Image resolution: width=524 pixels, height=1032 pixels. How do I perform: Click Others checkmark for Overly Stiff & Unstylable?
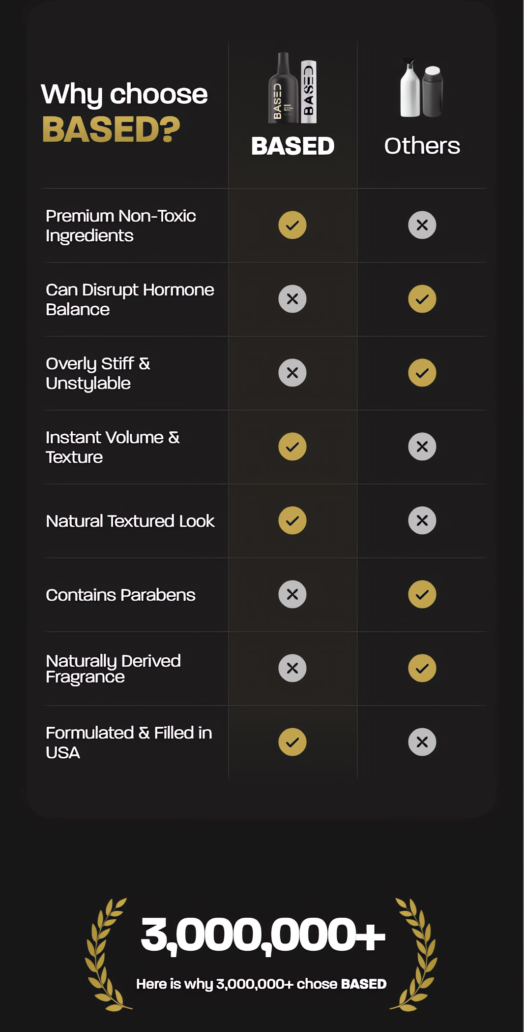pyautogui.click(x=422, y=373)
